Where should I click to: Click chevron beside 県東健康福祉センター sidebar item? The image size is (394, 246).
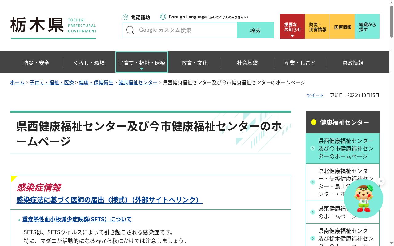click(313, 212)
